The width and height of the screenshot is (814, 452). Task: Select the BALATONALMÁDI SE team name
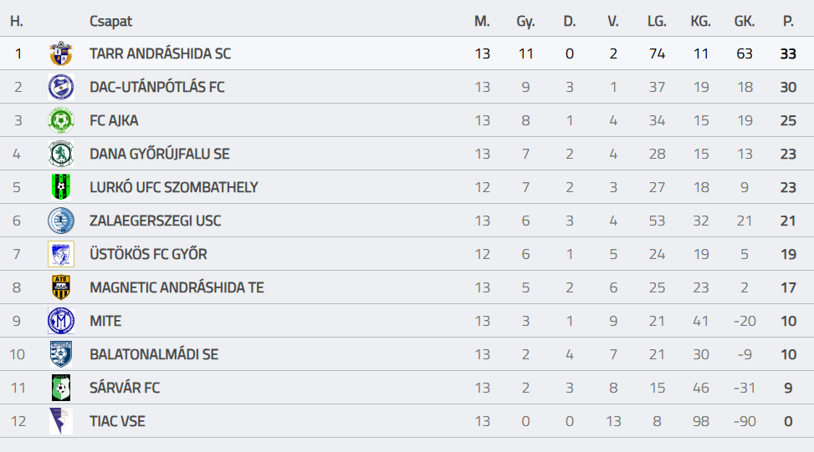pos(154,354)
